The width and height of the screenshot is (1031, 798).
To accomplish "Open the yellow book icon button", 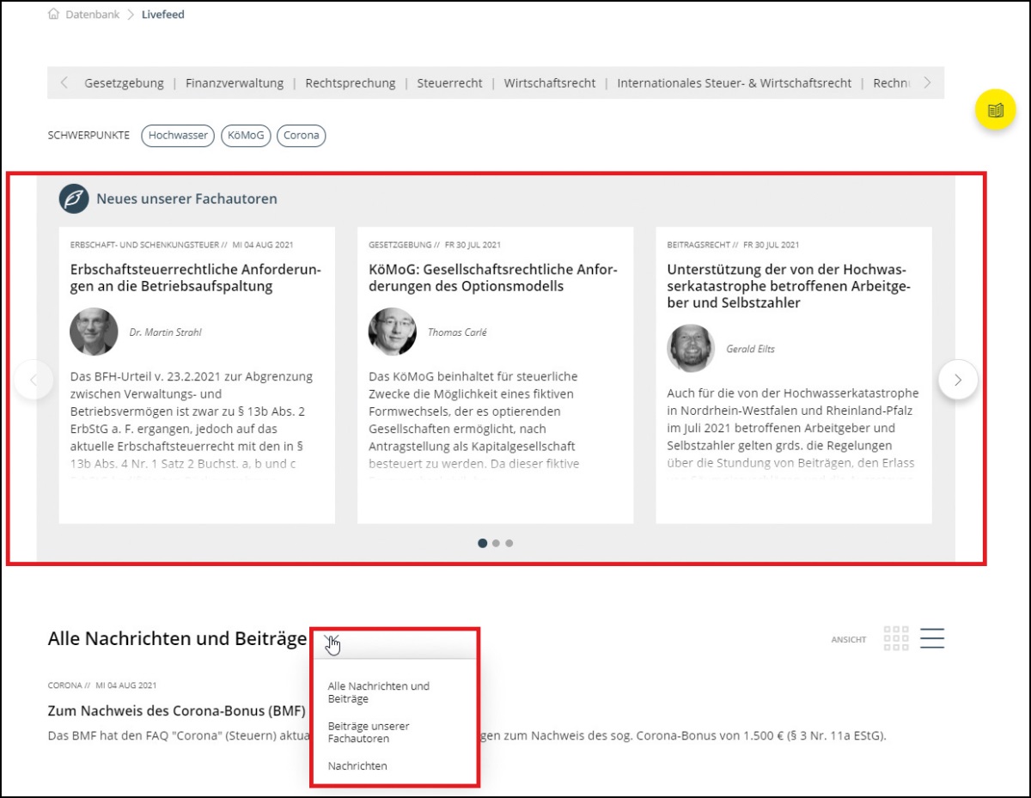I will [995, 111].
